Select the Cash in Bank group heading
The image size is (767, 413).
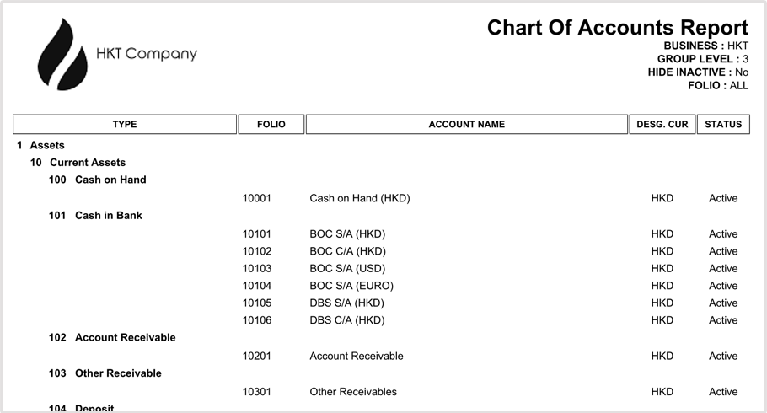pos(109,215)
